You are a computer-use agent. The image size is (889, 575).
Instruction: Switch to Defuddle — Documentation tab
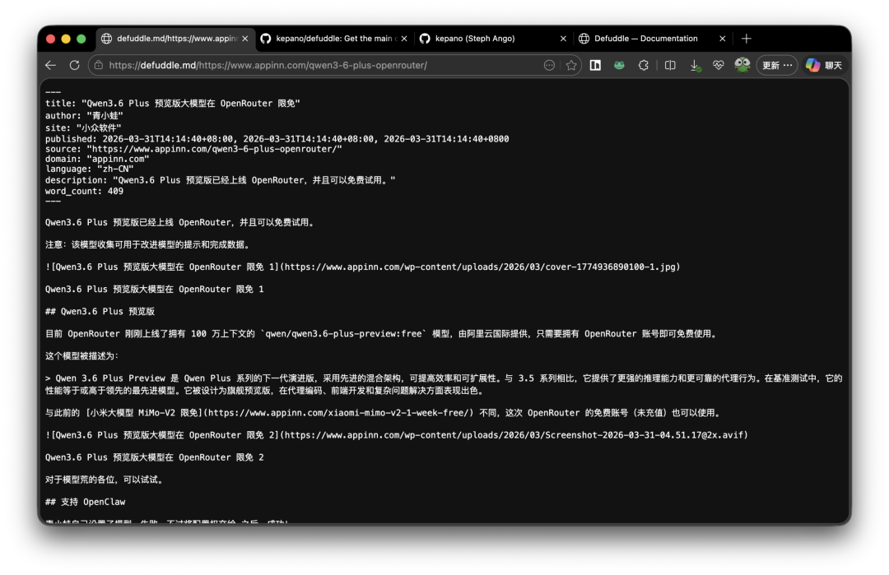pos(652,39)
